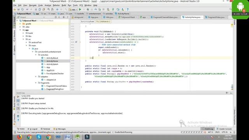Switch to the Utils.java tab
Viewport: 249px width, 140px height.
coord(109,17)
